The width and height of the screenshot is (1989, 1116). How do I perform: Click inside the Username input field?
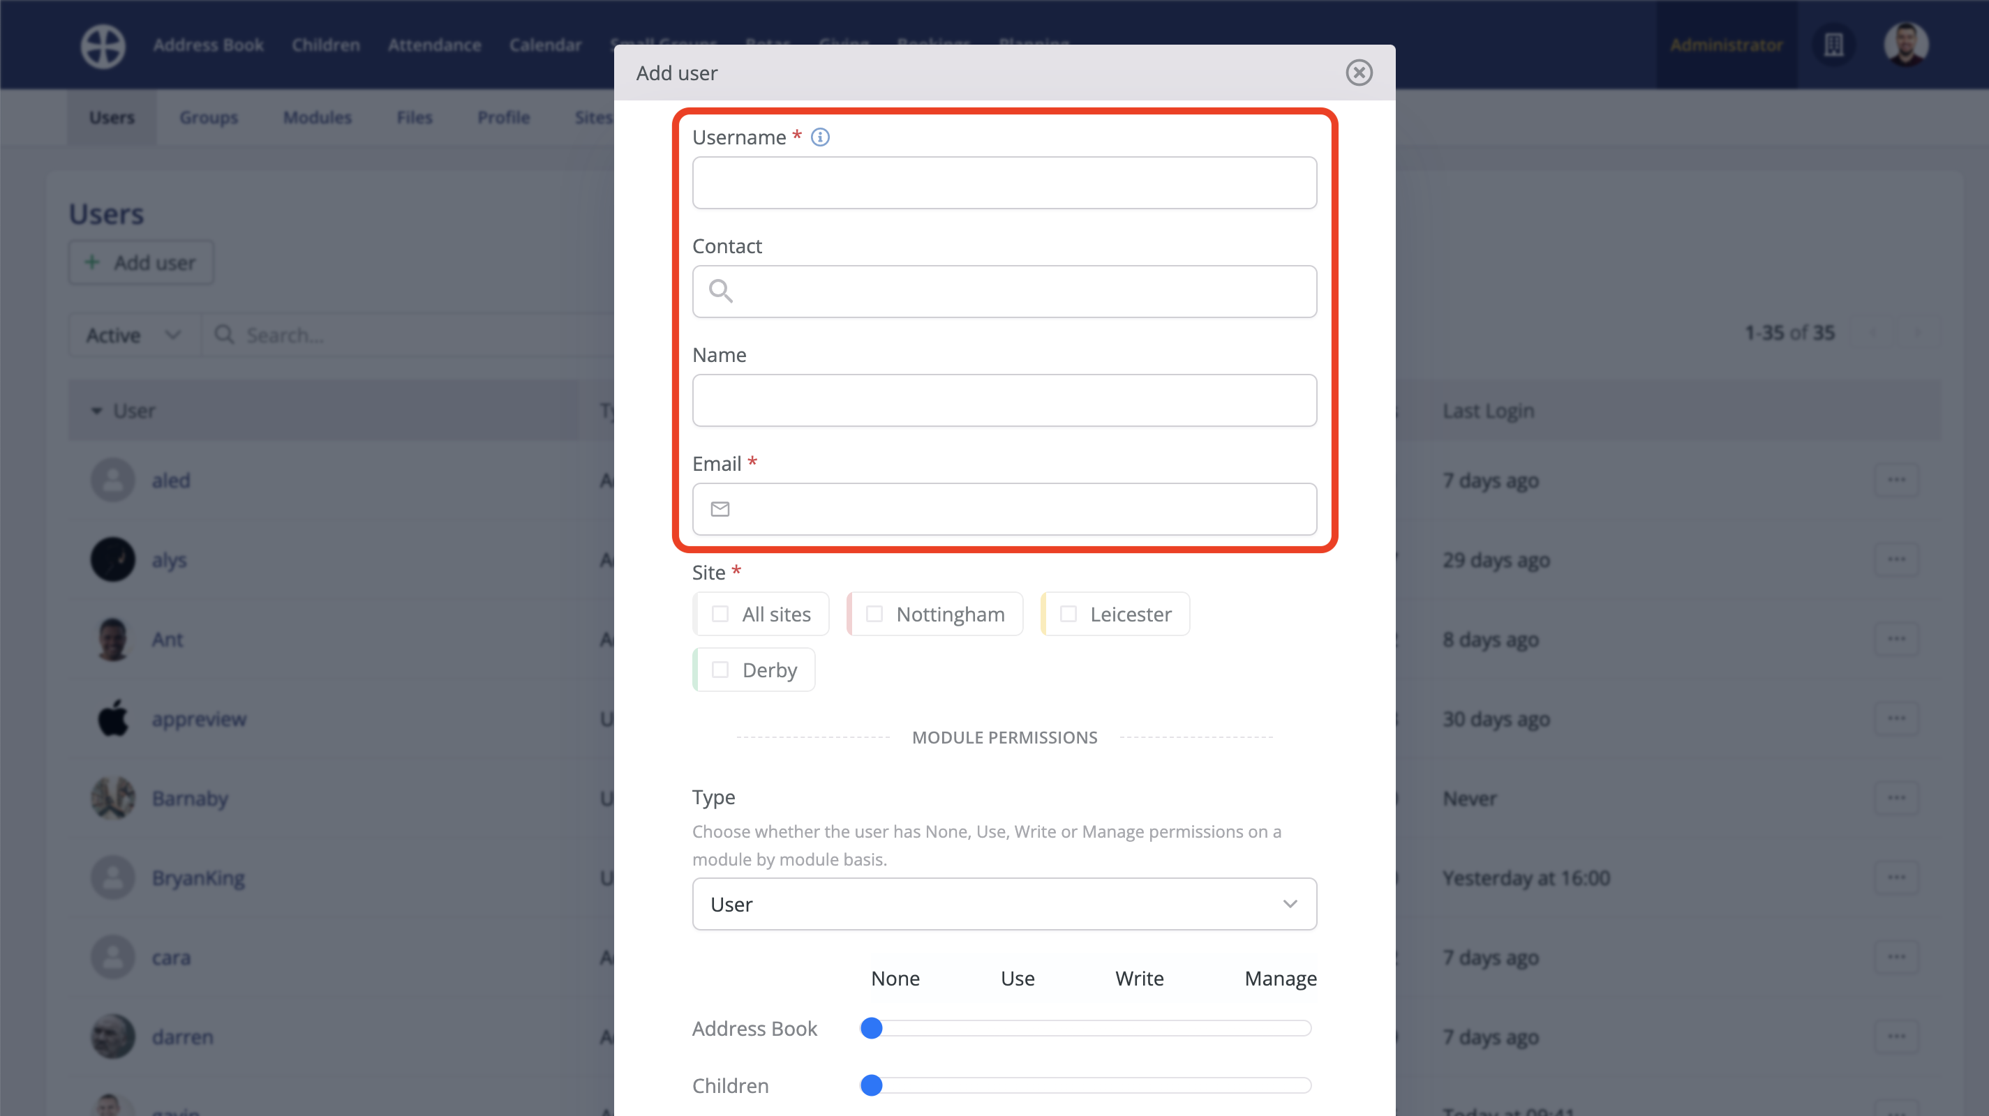[1003, 182]
